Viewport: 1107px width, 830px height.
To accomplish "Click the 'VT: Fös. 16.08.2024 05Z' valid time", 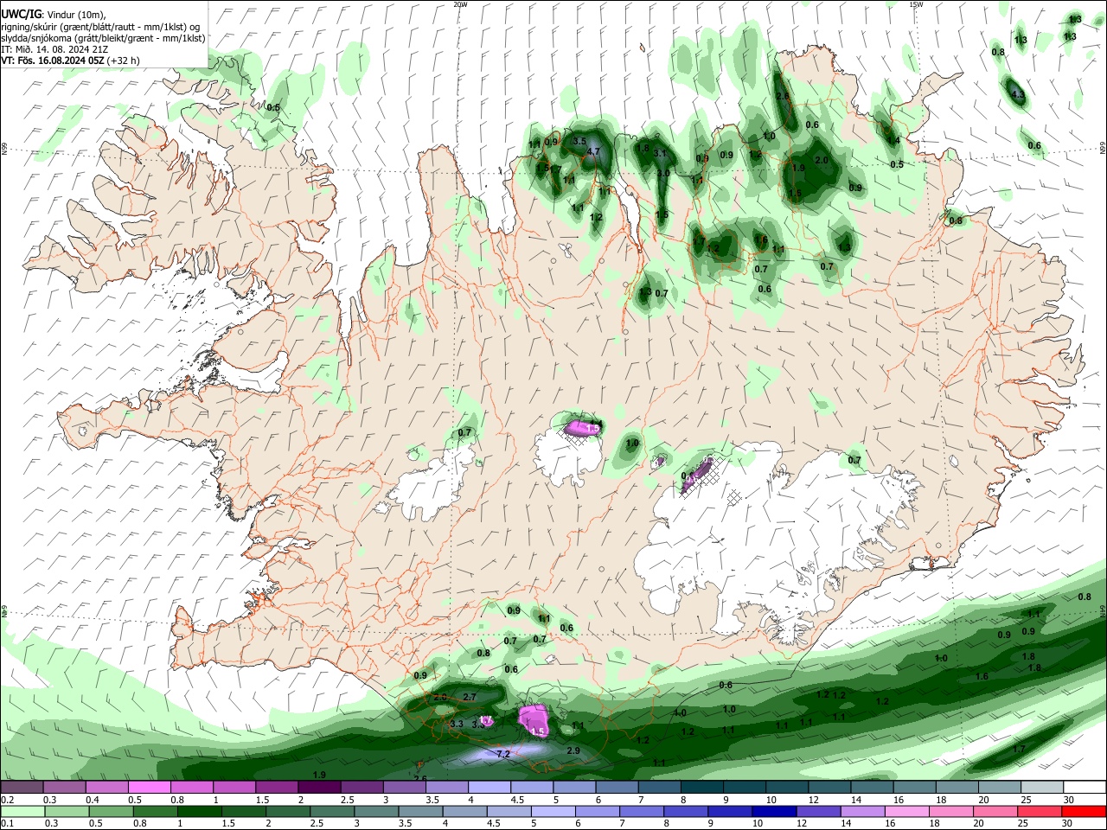I will pyautogui.click(x=53, y=61).
